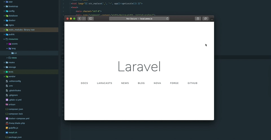Collapse the lang folder
The height and width of the screenshot is (140, 271).
[x=7, y=48]
